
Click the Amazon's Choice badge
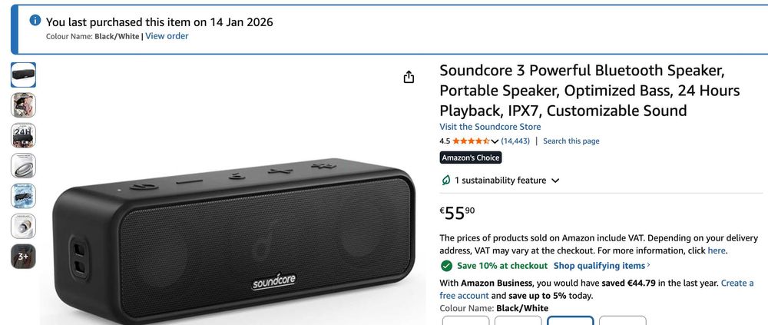(x=471, y=158)
